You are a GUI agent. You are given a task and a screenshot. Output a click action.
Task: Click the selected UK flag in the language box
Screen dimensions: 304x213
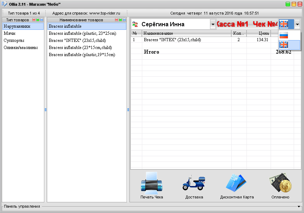click(x=284, y=24)
